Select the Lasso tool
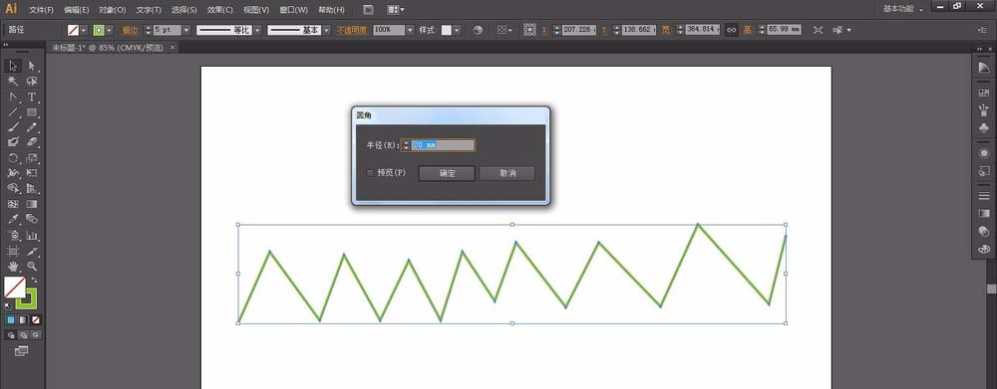 [x=32, y=82]
